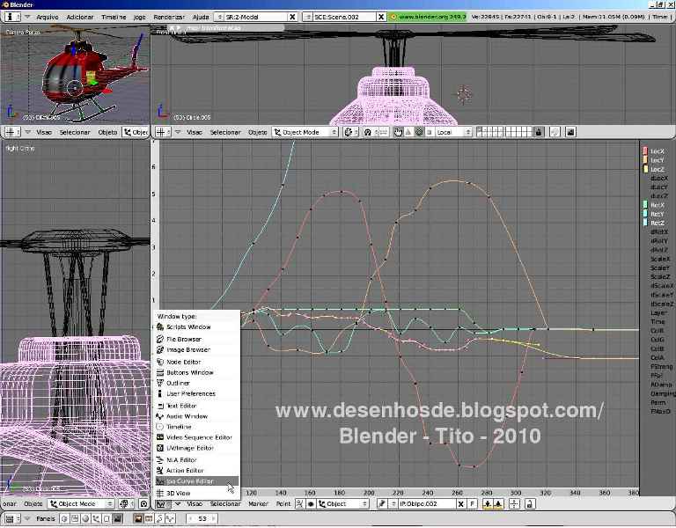
Task: Choose File Browser window type
Action: pos(196,339)
